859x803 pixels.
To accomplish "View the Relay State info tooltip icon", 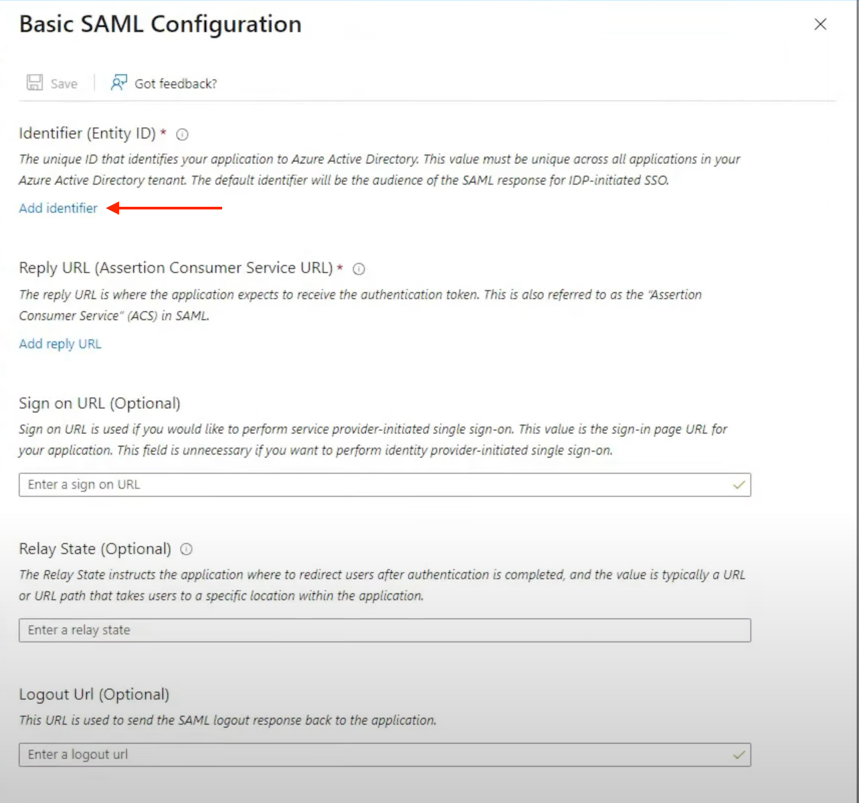I will (186, 549).
